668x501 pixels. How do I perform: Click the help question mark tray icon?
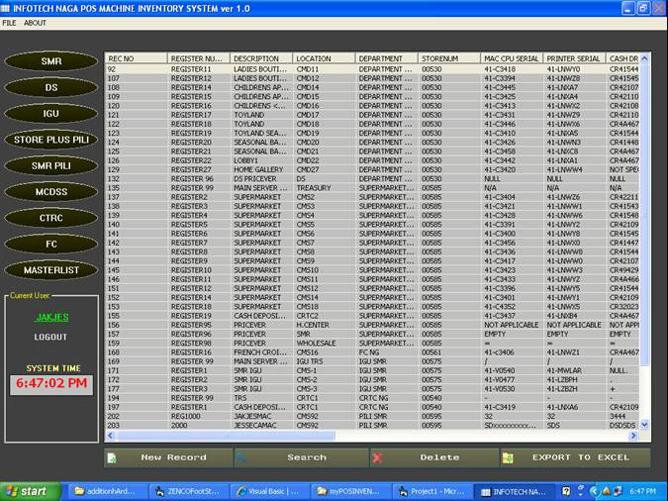(x=566, y=491)
